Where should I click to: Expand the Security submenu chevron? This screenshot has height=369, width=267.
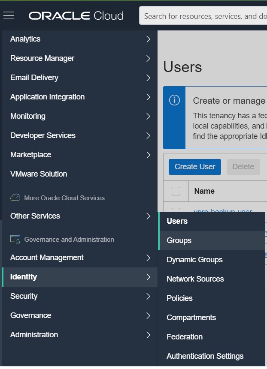point(148,296)
